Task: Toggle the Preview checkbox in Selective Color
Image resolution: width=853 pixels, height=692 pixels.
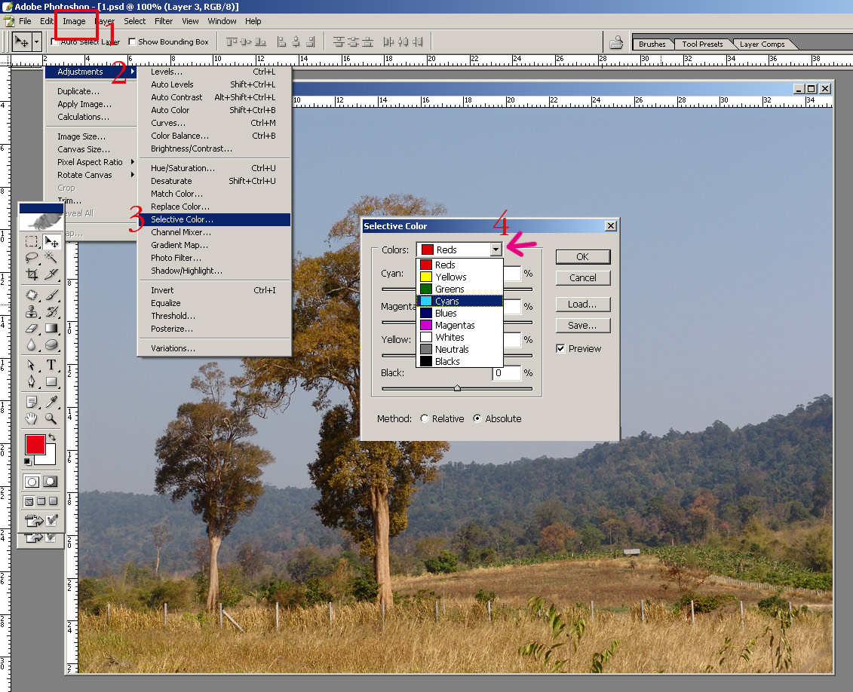Action: pos(560,349)
